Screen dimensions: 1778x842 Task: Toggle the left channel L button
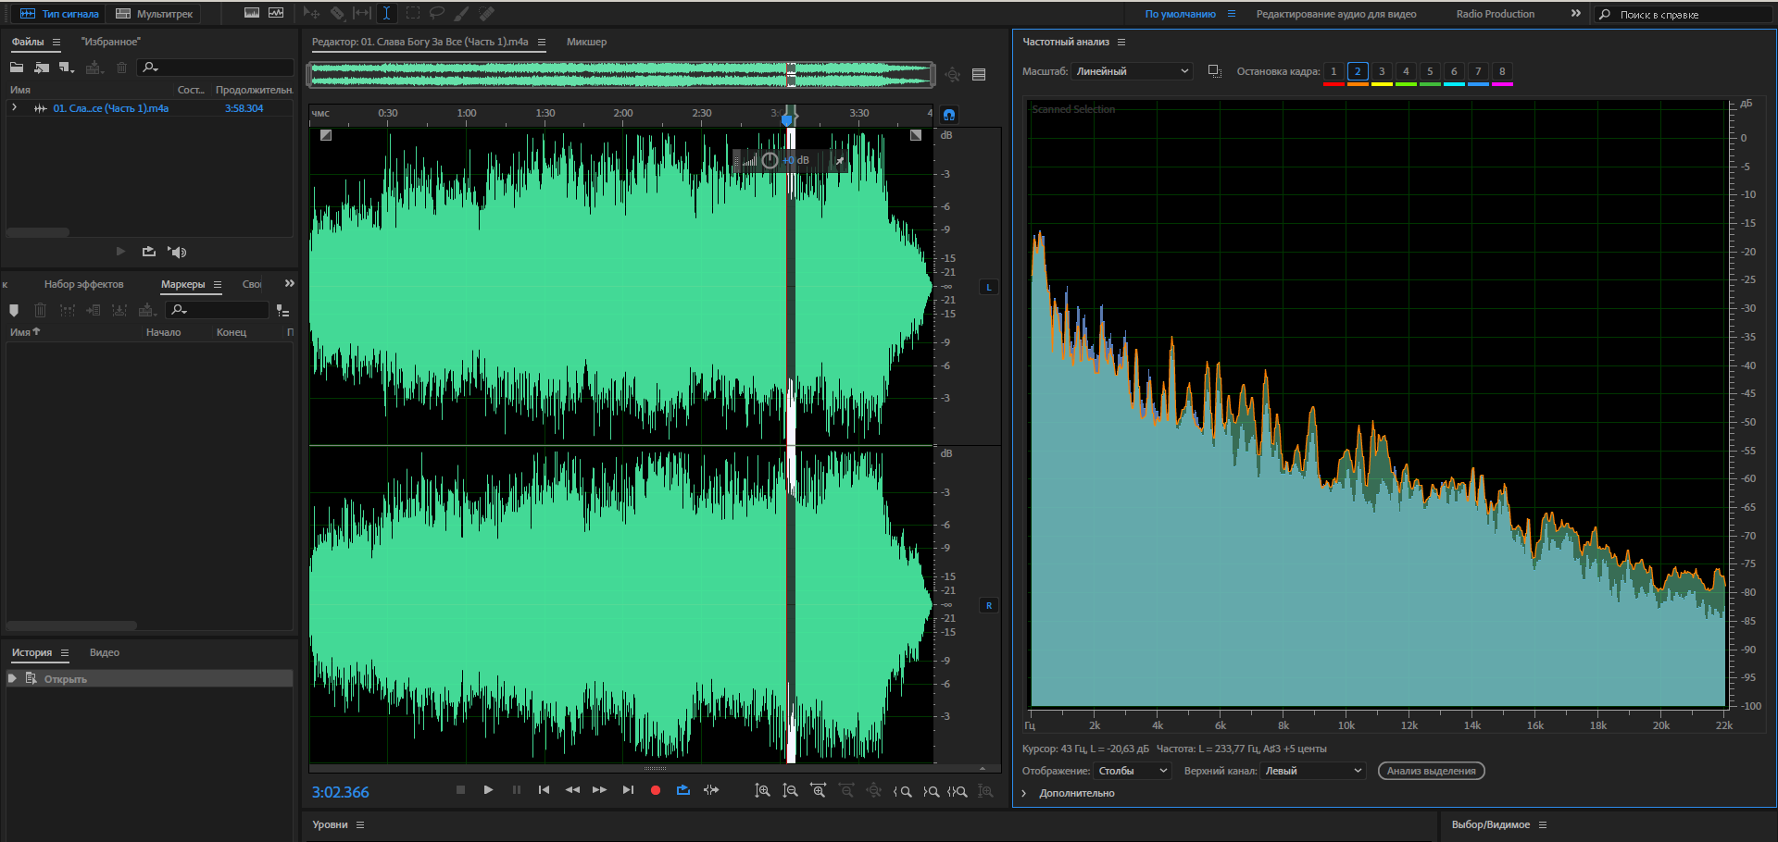pyautogui.click(x=988, y=288)
